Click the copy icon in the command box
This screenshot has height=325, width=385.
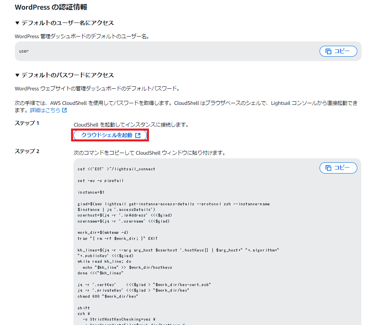328,168
